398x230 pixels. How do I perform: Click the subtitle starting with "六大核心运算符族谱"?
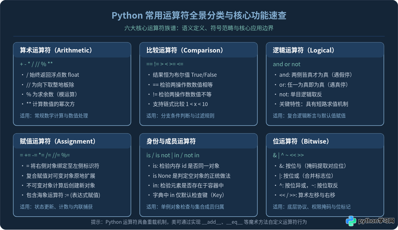coord(199,28)
